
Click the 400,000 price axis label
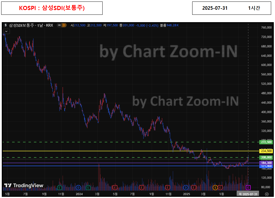(266, 112)
